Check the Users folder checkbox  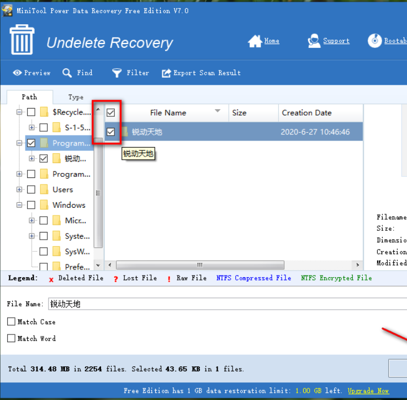[31, 189]
